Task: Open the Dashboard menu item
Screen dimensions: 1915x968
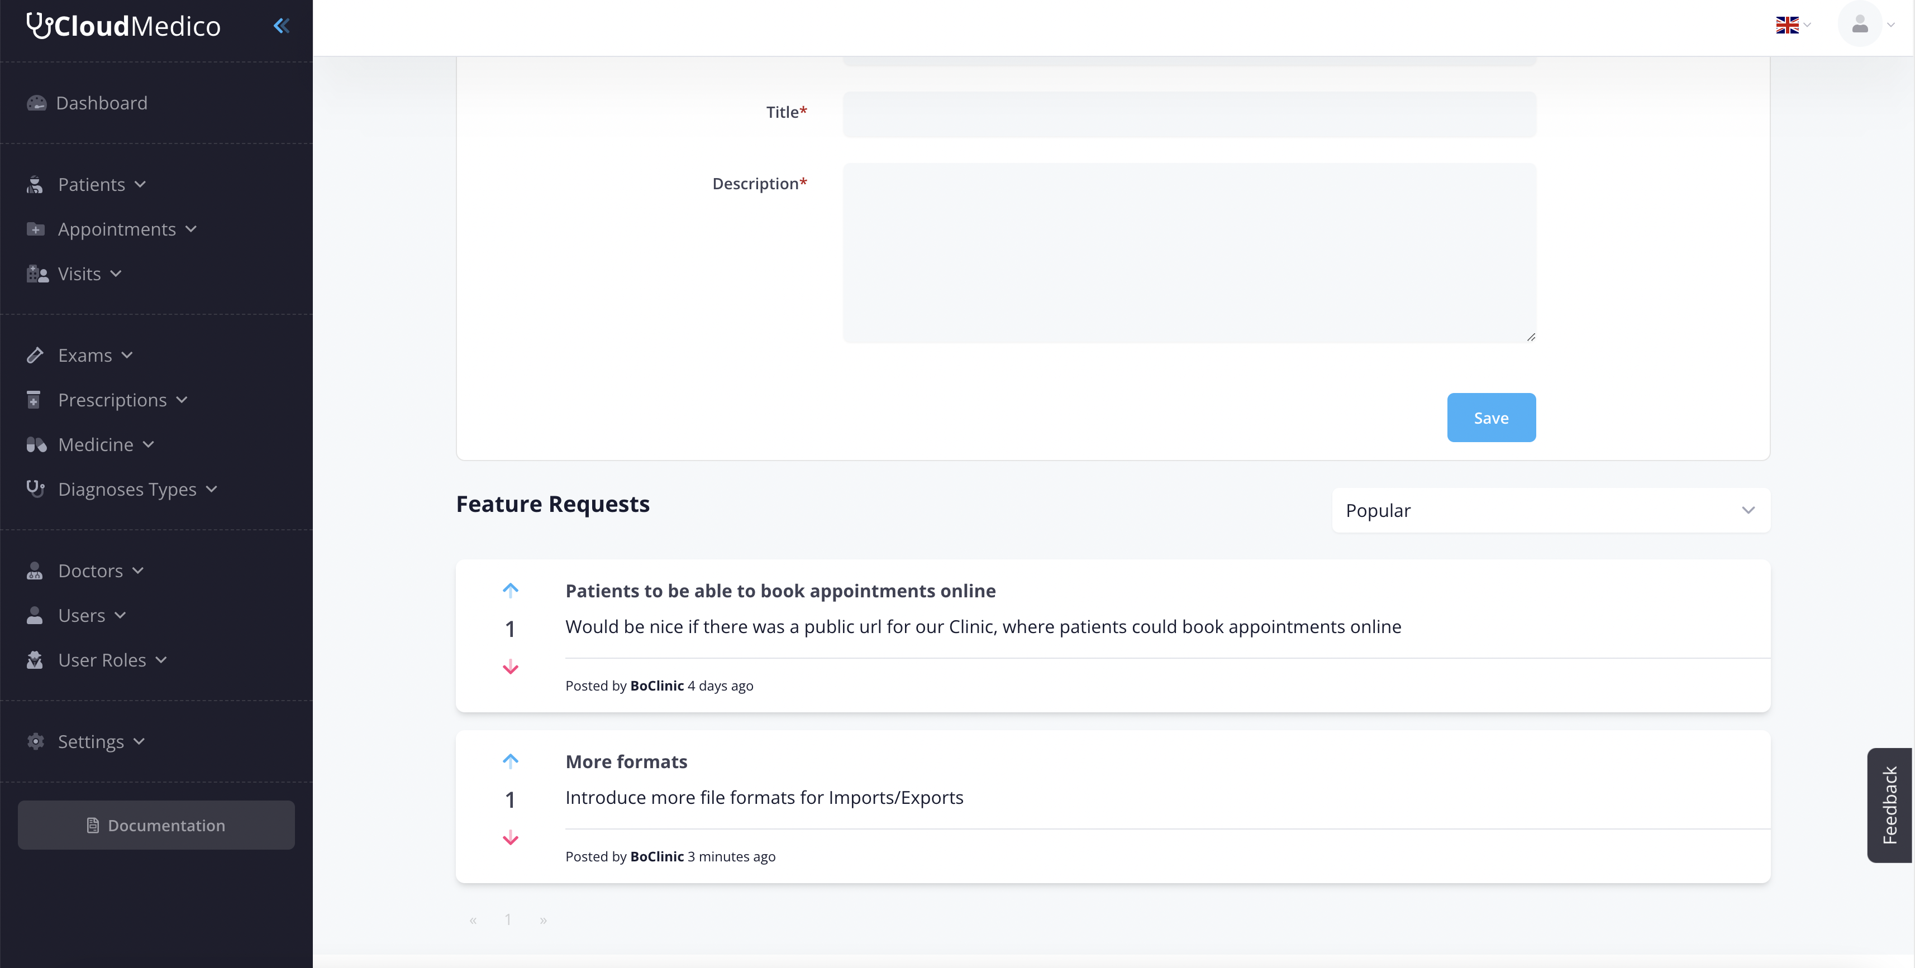Action: coord(102,103)
